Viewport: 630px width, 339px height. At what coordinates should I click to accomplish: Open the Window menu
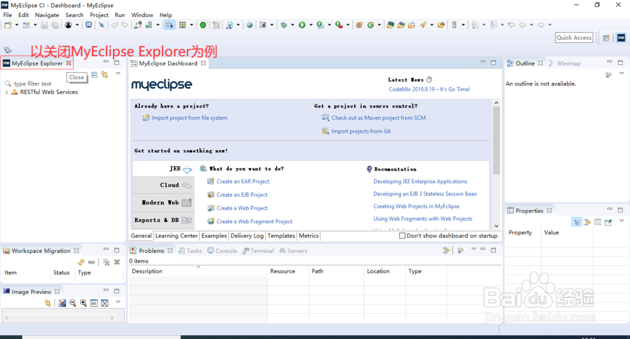point(142,15)
